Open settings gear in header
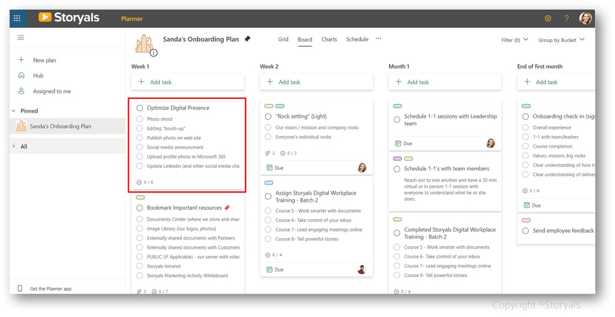 tap(548, 18)
